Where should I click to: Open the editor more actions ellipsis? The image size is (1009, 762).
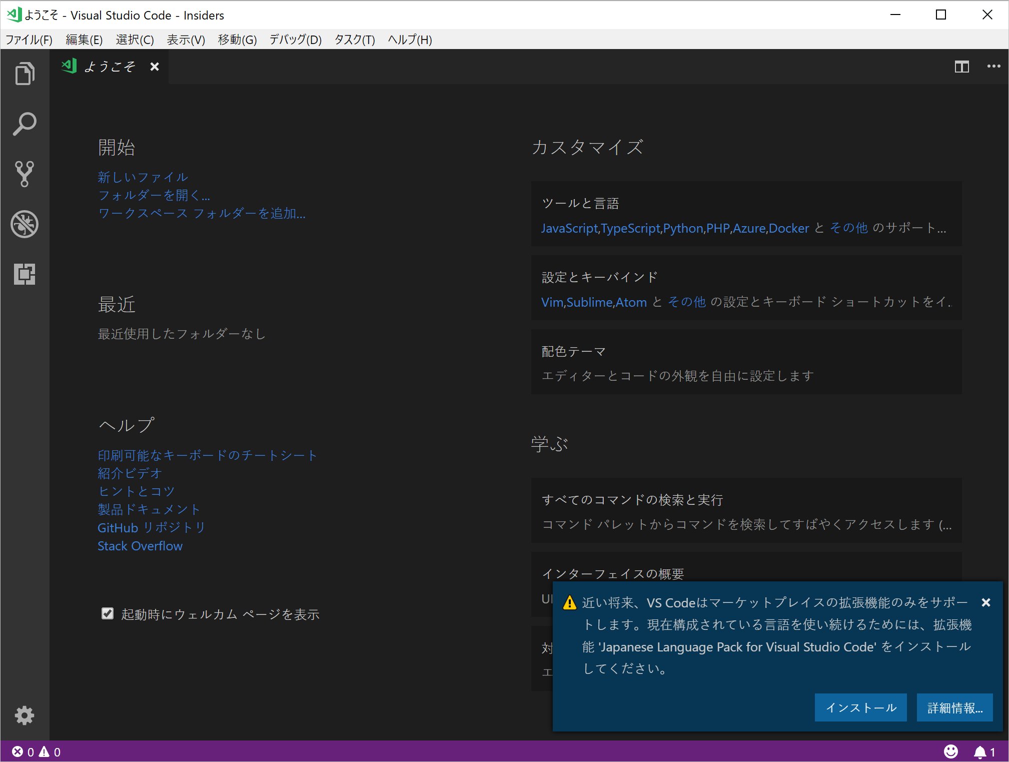(x=993, y=67)
